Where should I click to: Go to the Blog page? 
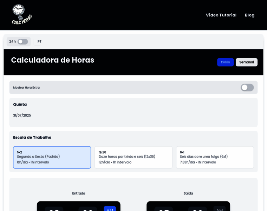(249, 15)
